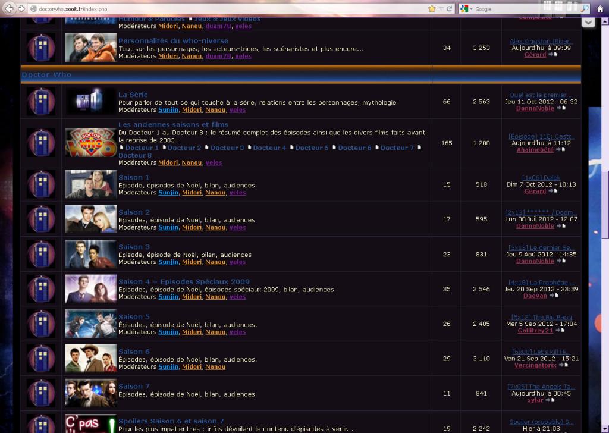Open the Saison 6 forum
609x433 pixels.
coord(134,352)
